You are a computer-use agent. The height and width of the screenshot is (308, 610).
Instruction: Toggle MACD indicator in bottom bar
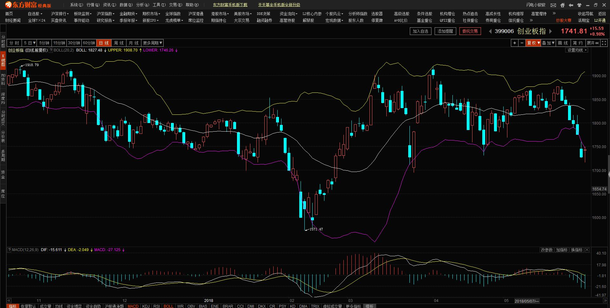(x=133, y=306)
